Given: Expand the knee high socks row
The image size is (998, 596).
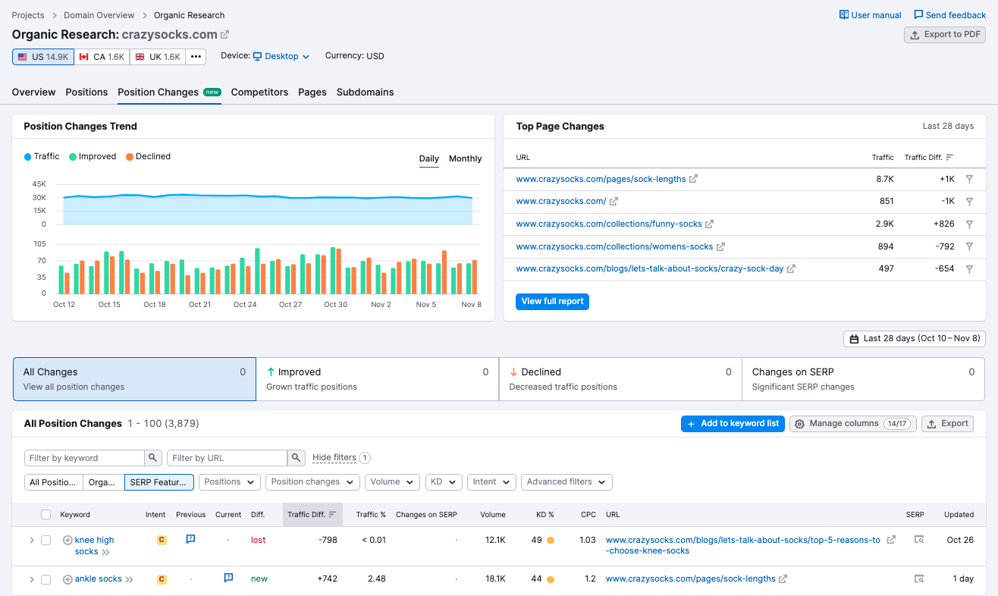Looking at the screenshot, I should [31, 540].
